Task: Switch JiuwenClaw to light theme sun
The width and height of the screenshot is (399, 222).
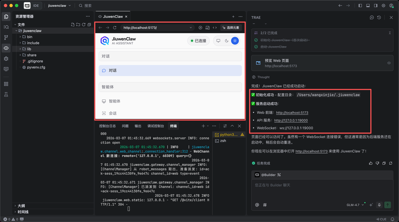Action: (235, 41)
